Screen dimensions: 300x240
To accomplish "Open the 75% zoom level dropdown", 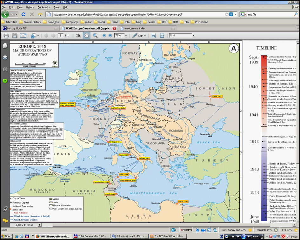I will pos(126,36).
